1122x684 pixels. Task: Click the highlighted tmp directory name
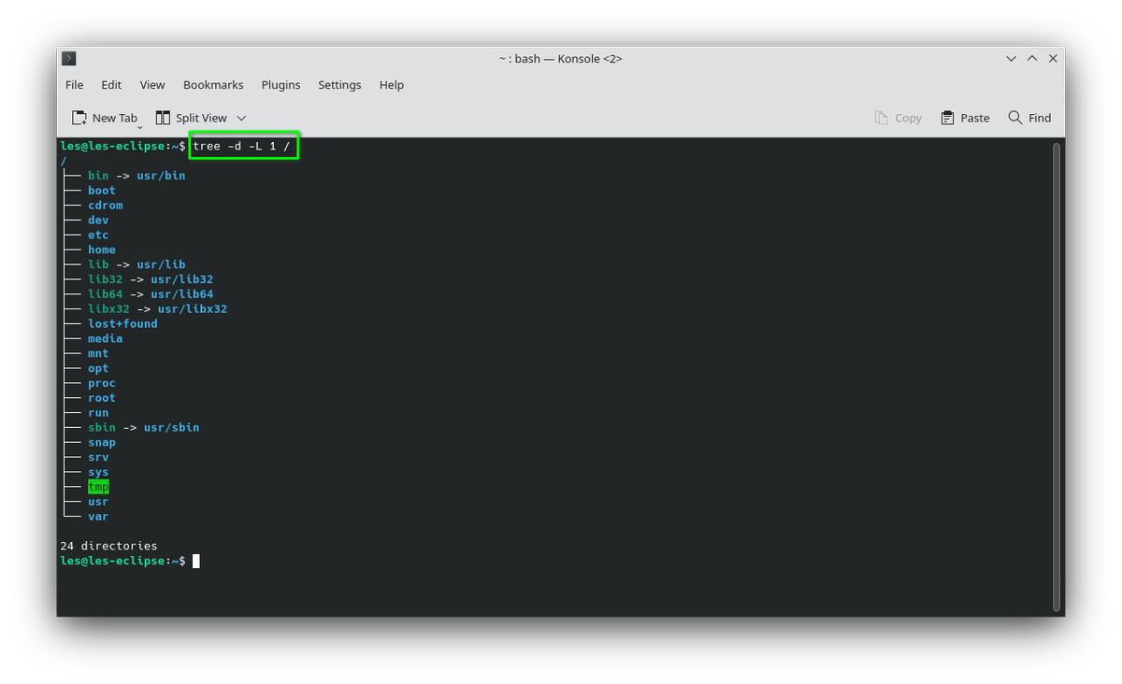(x=98, y=486)
